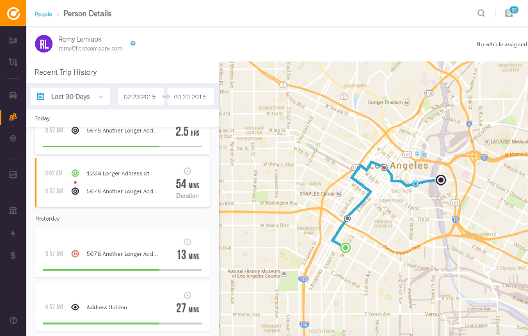Screen dimensions: 528x336
Task: Click the black destination marker on map
Action: (440, 180)
